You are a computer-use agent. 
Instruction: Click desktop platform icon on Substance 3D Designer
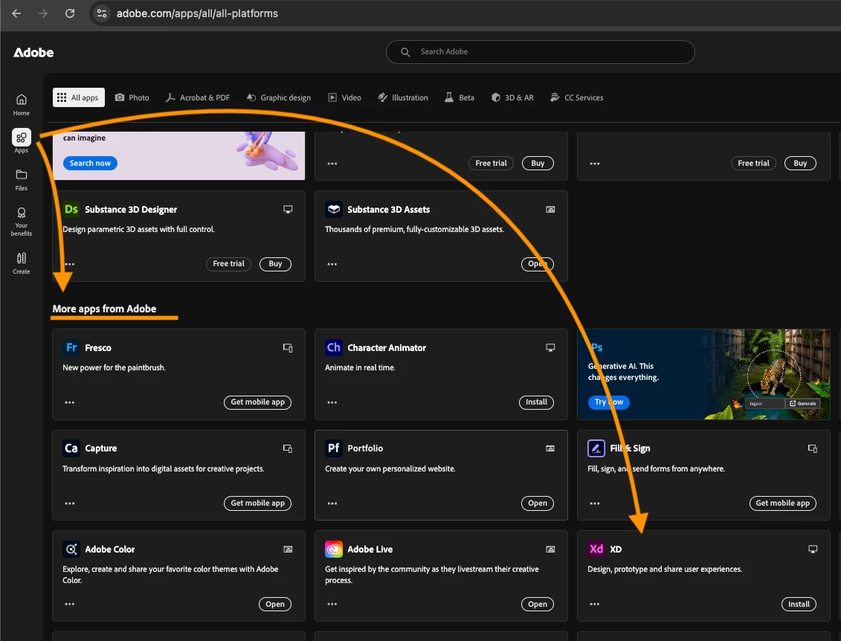point(288,209)
